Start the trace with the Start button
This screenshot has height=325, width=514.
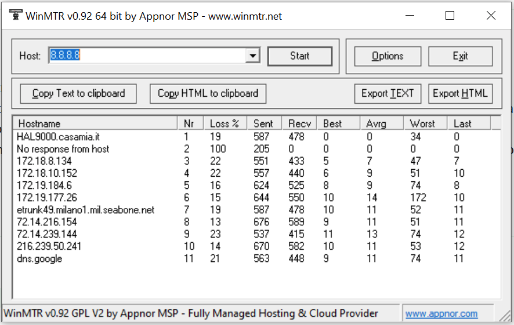point(299,56)
